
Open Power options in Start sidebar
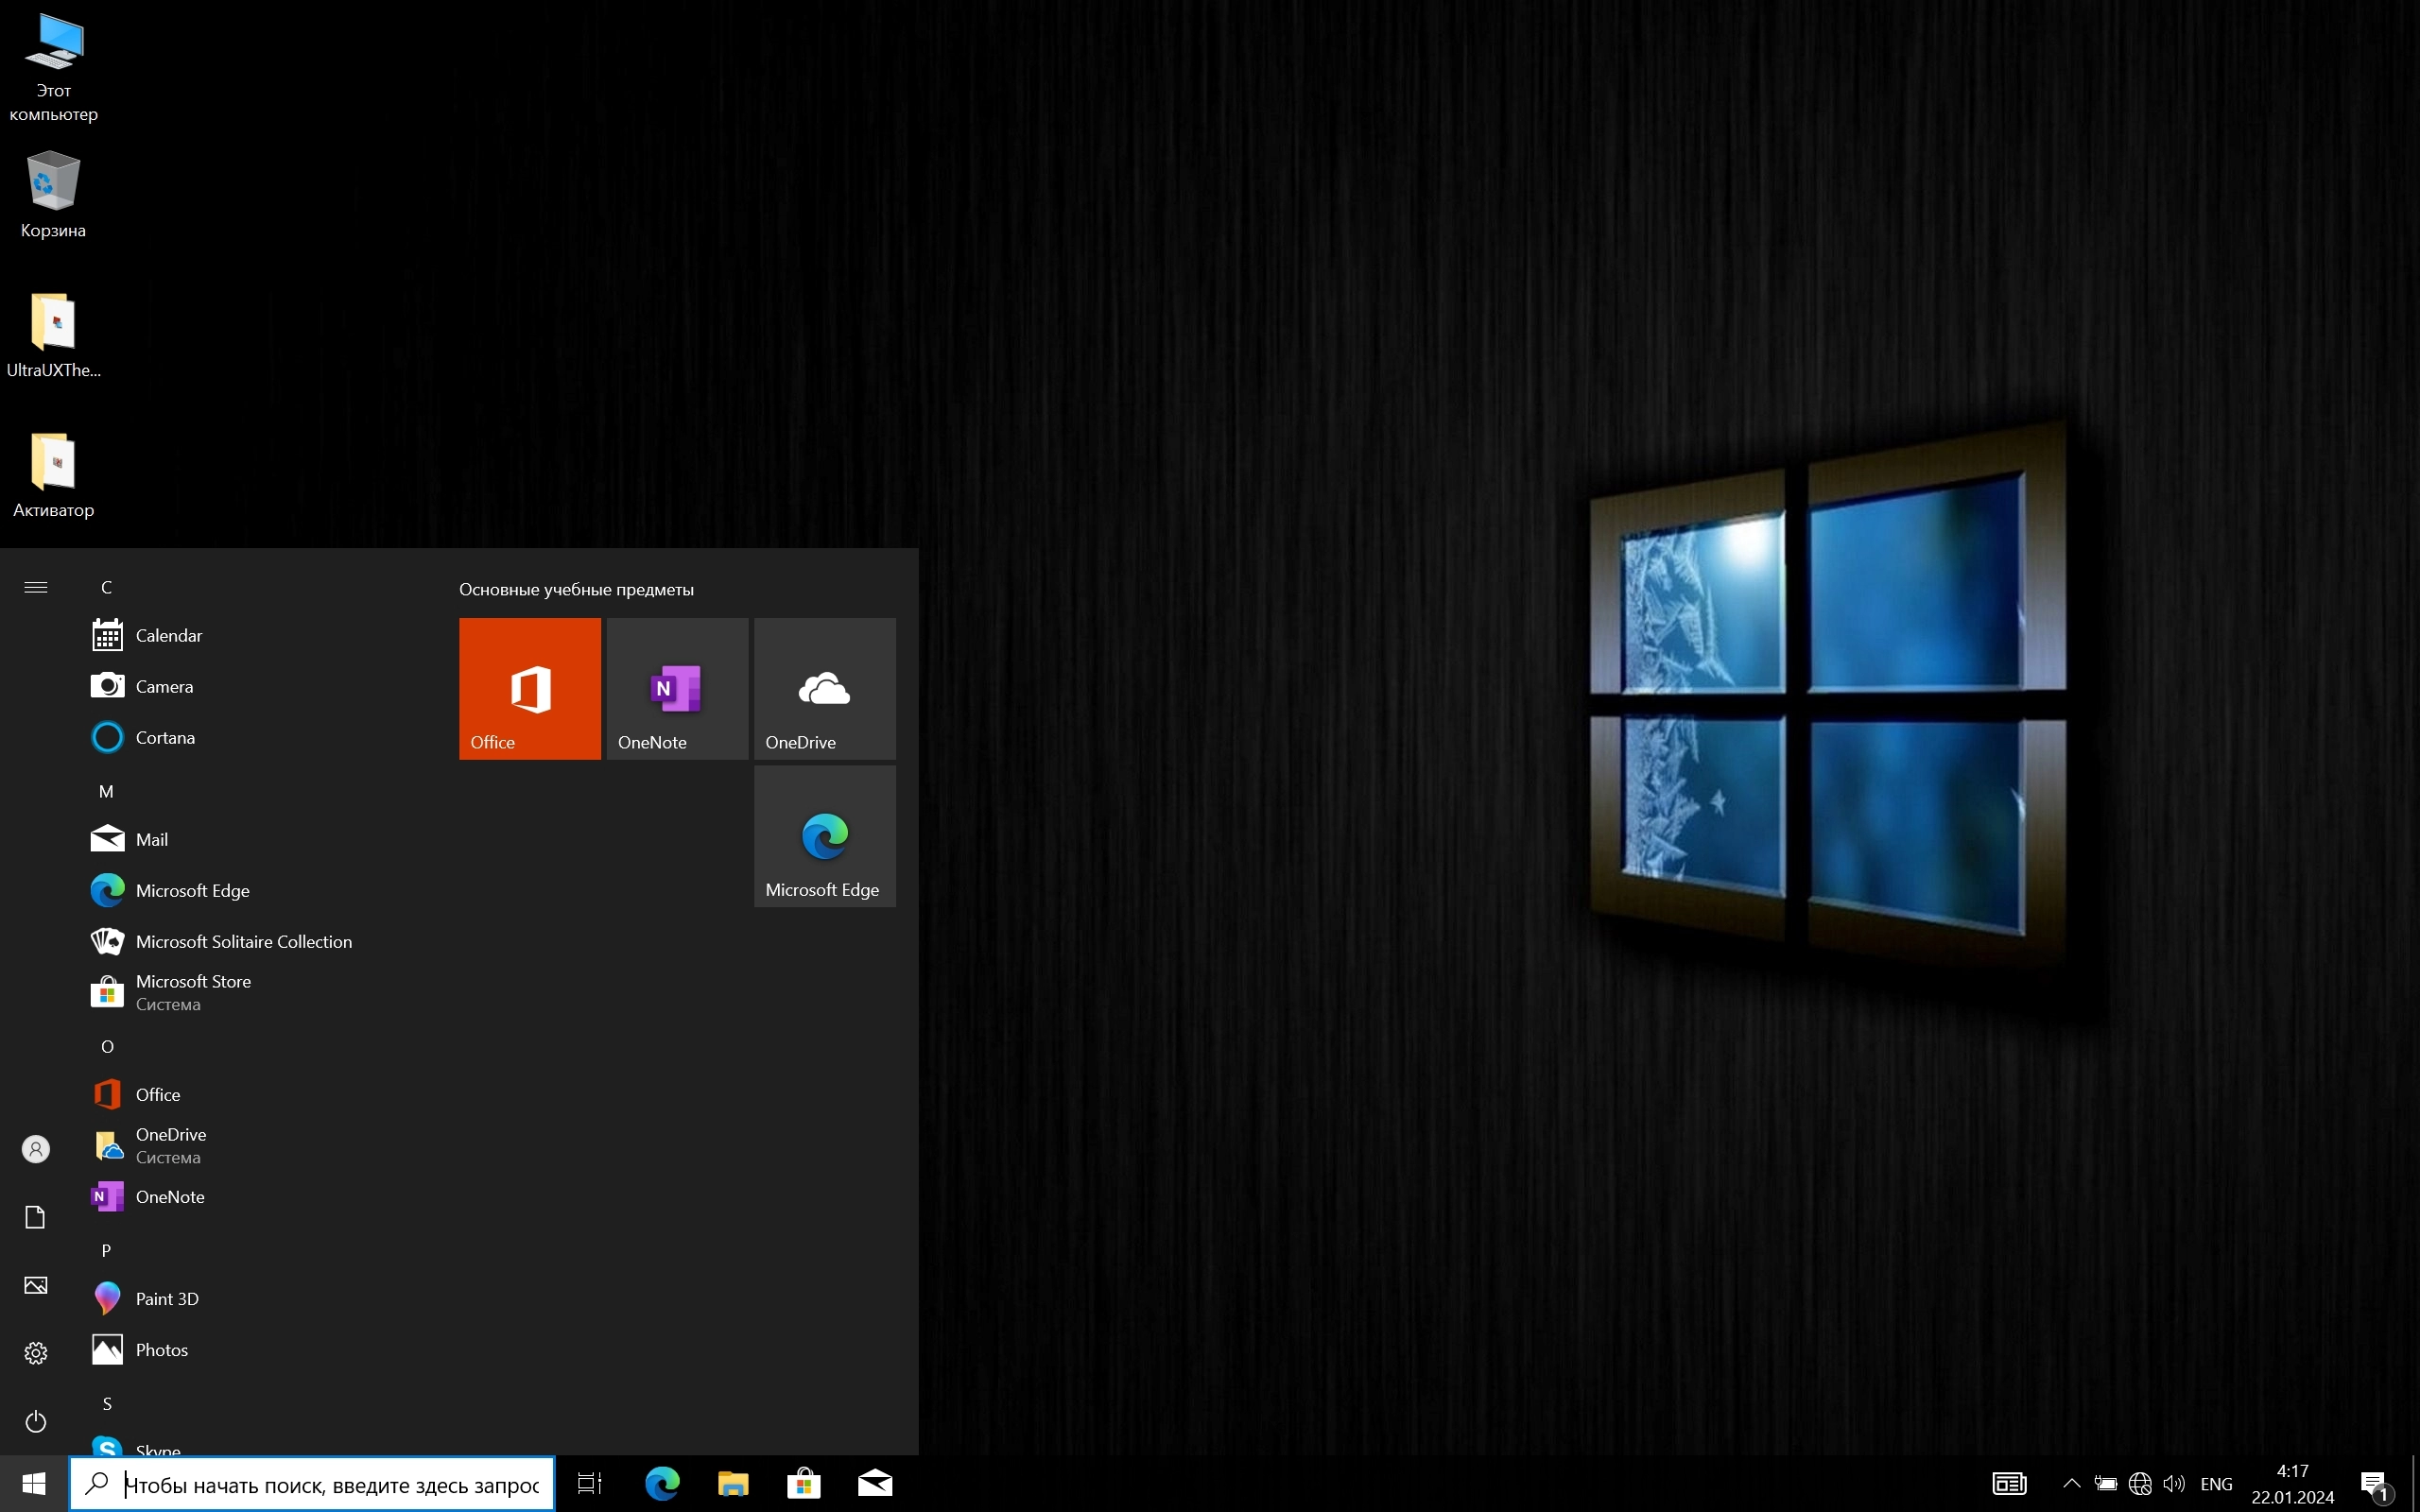(36, 1421)
